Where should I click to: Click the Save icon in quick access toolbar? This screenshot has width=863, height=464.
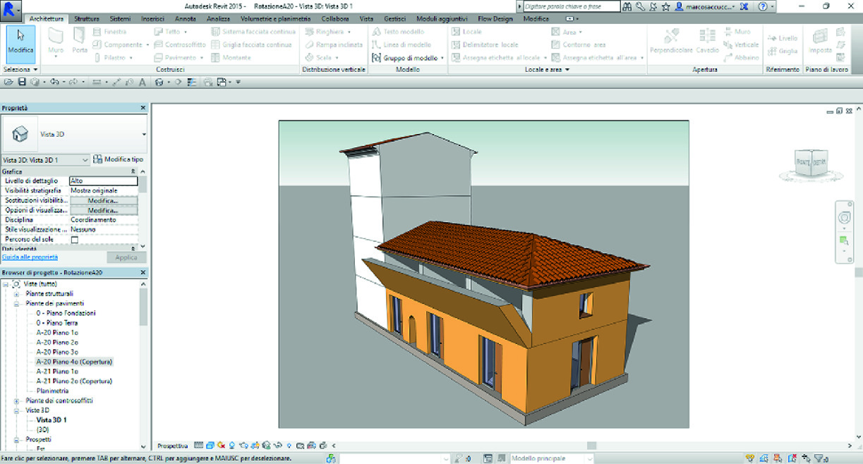coord(21,83)
